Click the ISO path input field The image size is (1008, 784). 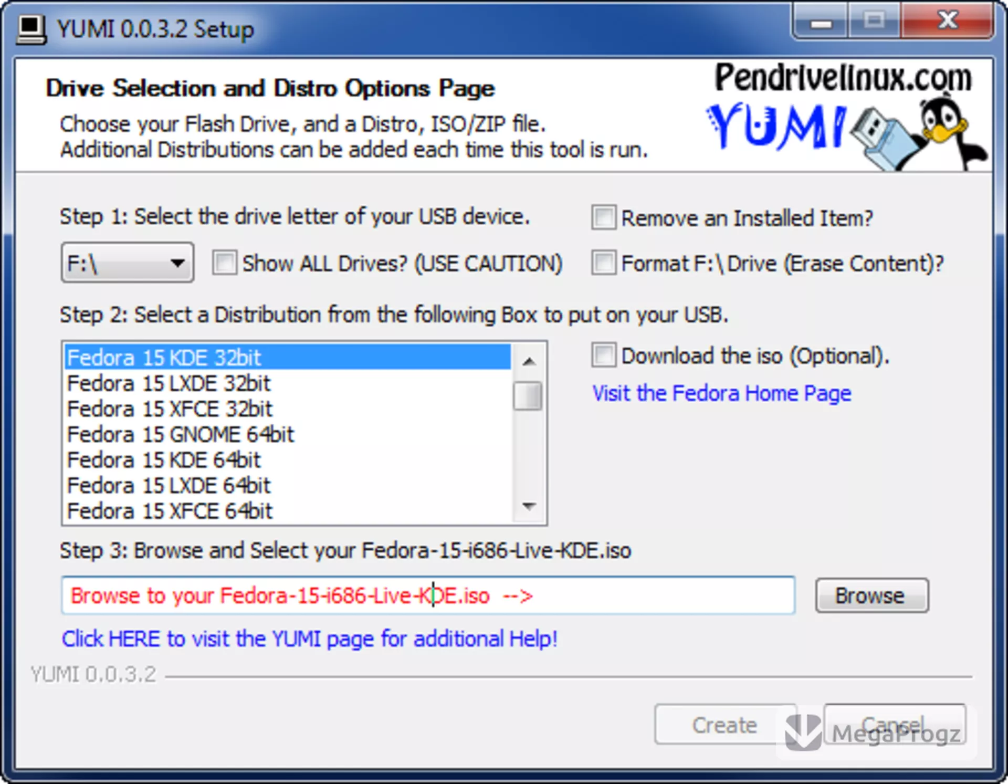pos(428,595)
